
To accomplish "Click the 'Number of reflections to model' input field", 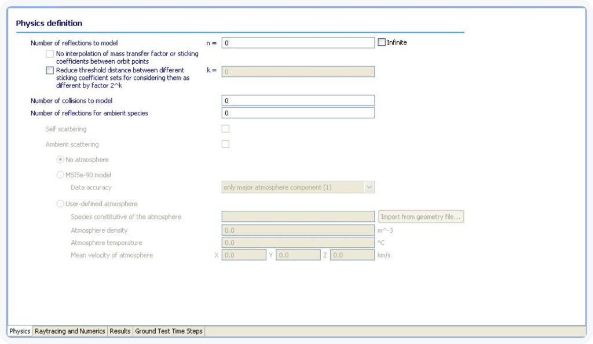I will [x=298, y=42].
